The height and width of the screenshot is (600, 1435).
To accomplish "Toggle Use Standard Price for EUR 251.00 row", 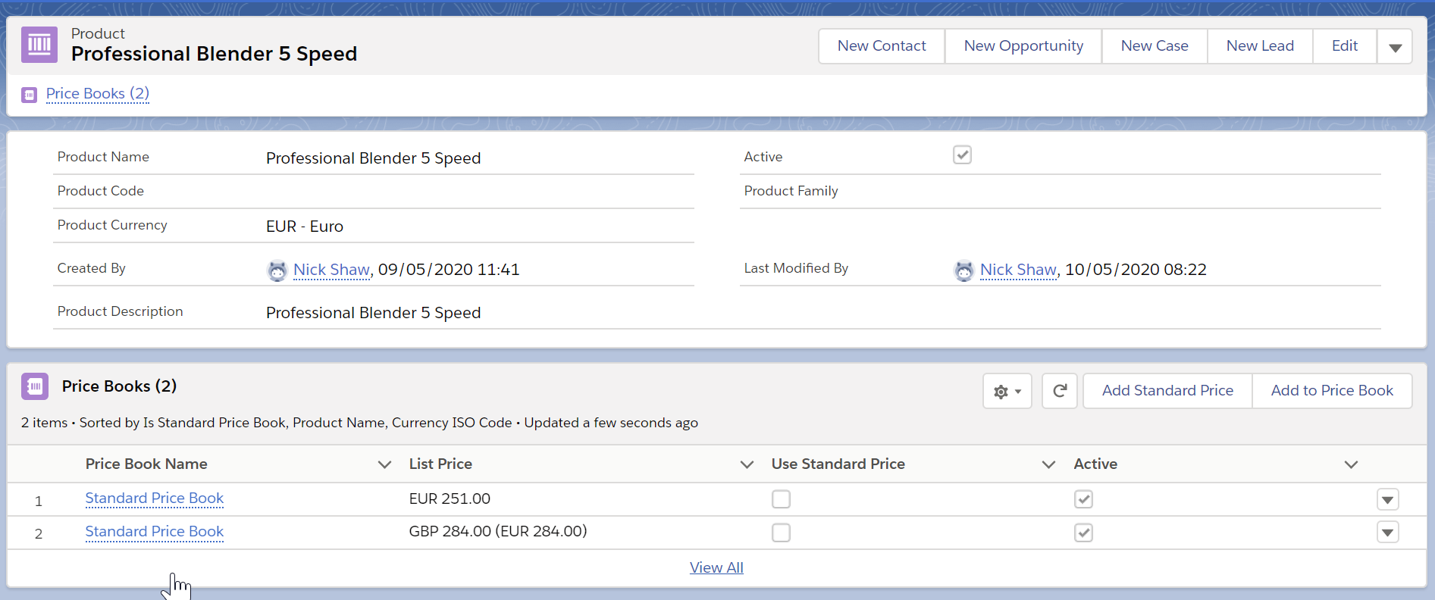I will (781, 499).
